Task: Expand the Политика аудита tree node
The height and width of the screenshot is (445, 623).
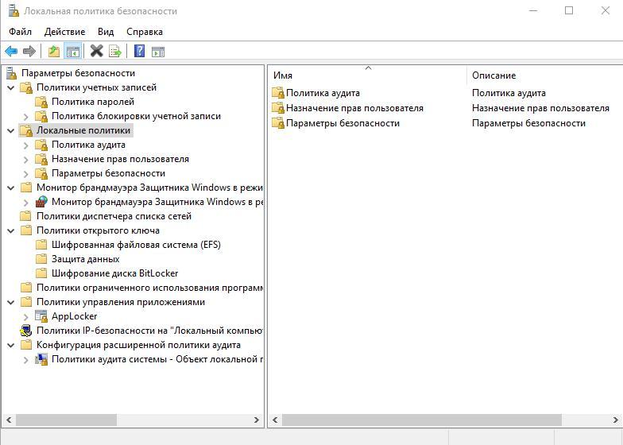Action: (x=25, y=145)
